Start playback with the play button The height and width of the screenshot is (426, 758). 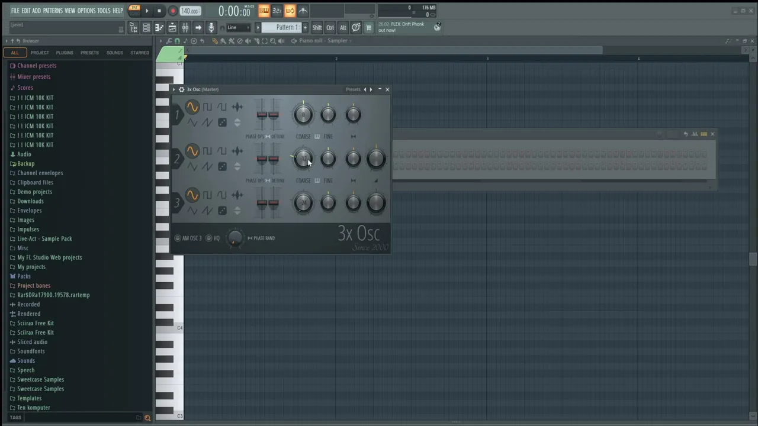click(x=147, y=11)
